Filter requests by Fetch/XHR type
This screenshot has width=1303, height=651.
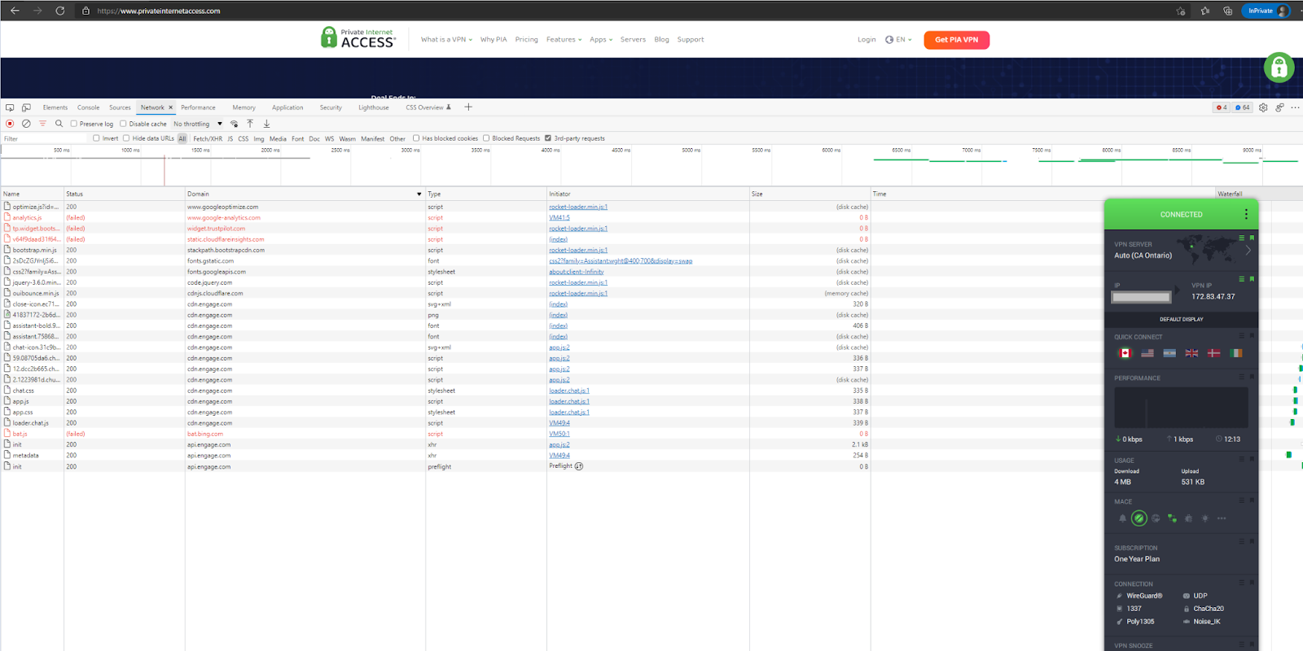(x=208, y=138)
